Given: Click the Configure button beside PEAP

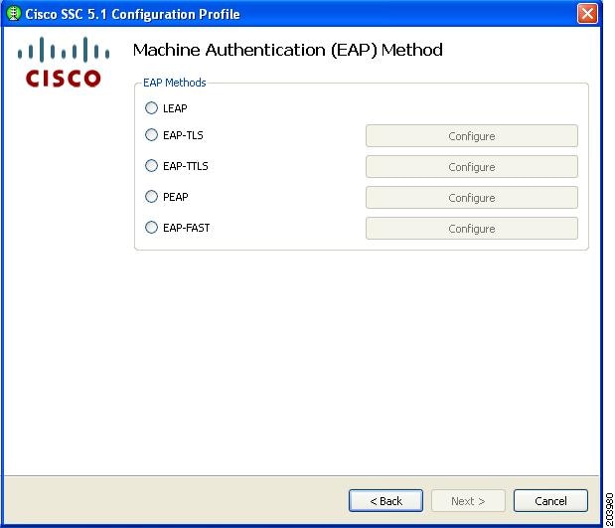Looking at the screenshot, I should tap(472, 198).
